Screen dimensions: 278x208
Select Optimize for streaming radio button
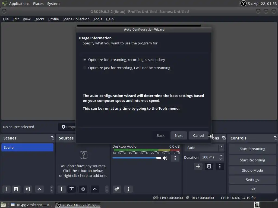pos(85,60)
